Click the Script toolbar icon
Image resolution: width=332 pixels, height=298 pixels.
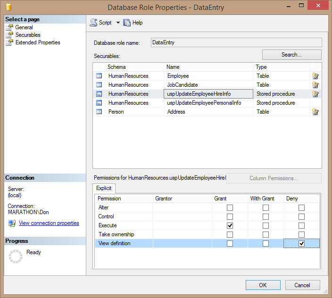tap(94, 23)
